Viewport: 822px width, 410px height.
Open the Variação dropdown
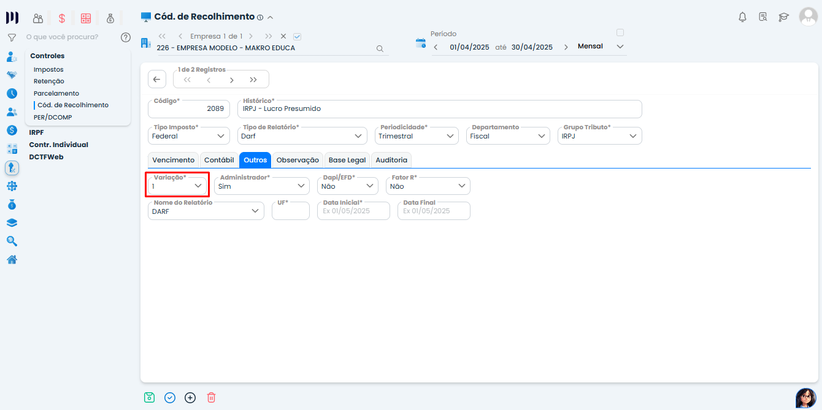(177, 186)
